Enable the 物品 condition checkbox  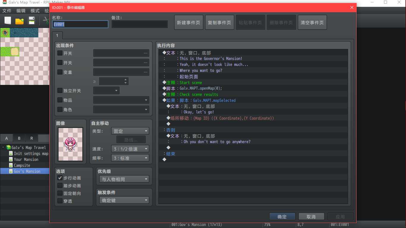tap(60, 100)
